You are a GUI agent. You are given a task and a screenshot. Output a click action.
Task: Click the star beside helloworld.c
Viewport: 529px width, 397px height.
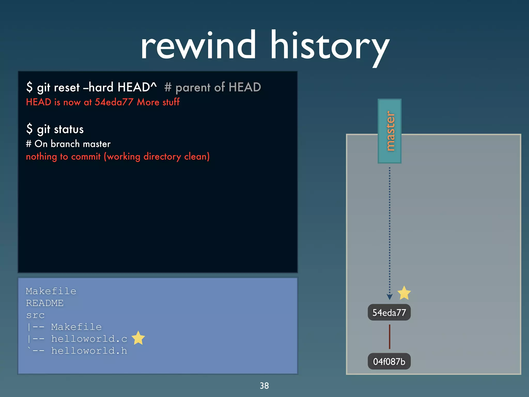point(138,338)
